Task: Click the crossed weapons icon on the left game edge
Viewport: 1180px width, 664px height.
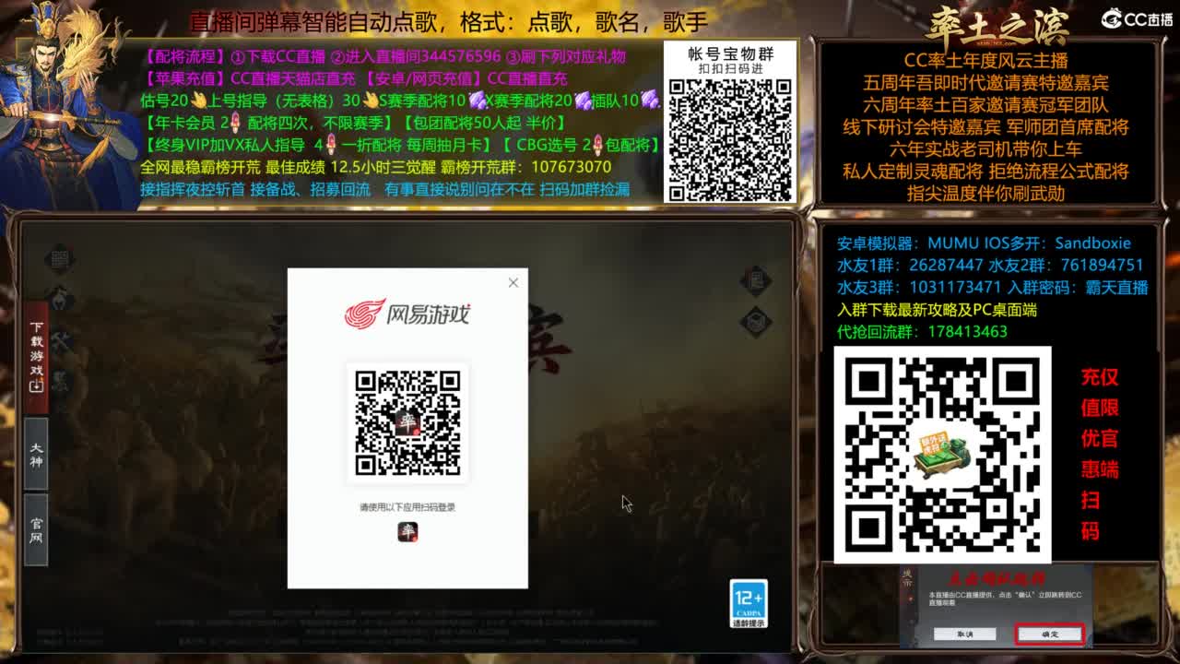Action: pyautogui.click(x=62, y=339)
